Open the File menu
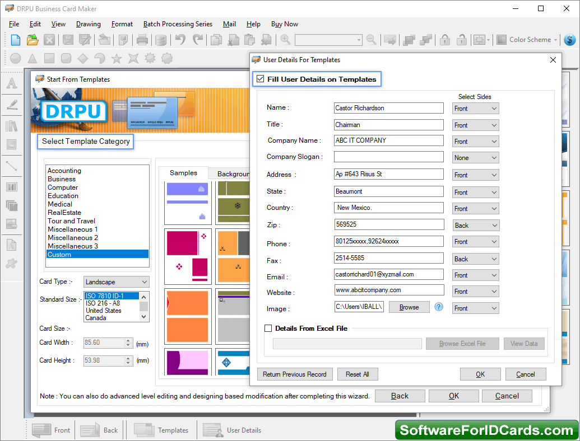 14,24
